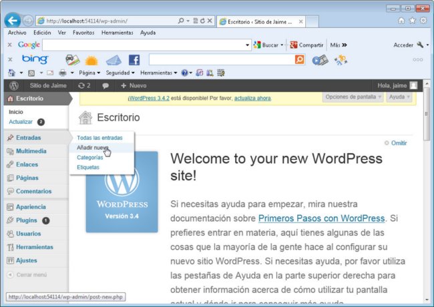This screenshot has width=434, height=307.
Task: Open the updates counter showing 2
Action: pos(84,86)
